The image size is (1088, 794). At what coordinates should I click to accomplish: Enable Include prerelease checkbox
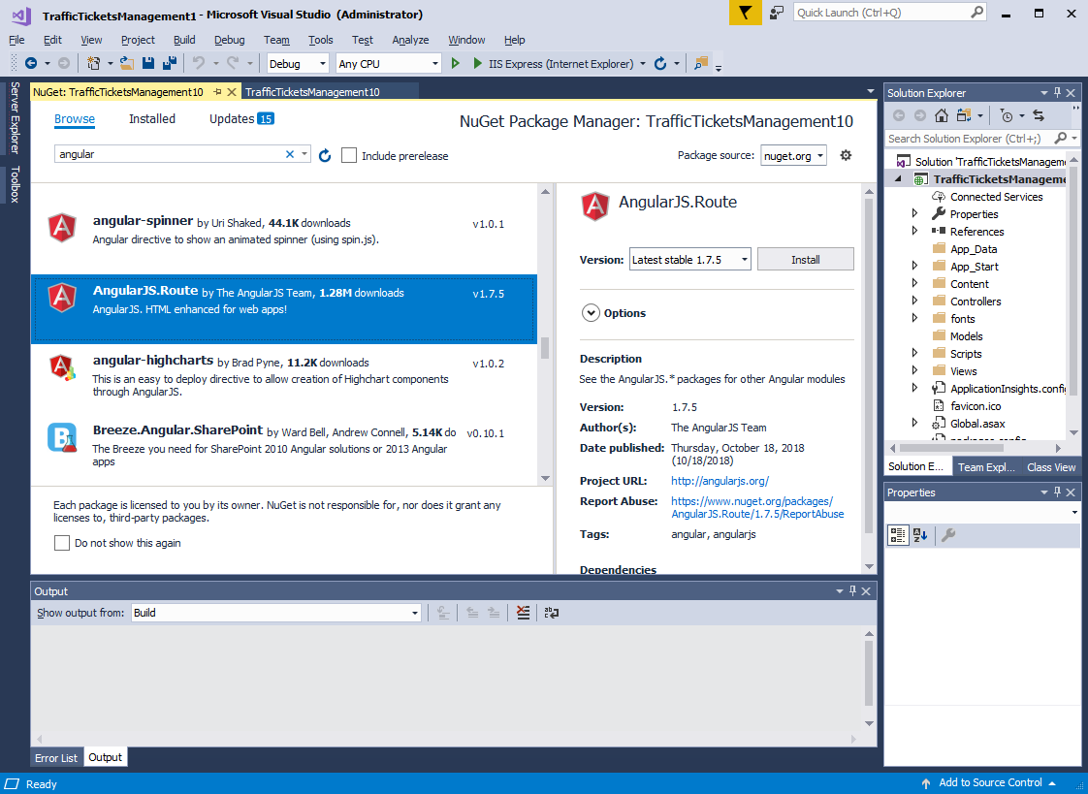(x=349, y=155)
